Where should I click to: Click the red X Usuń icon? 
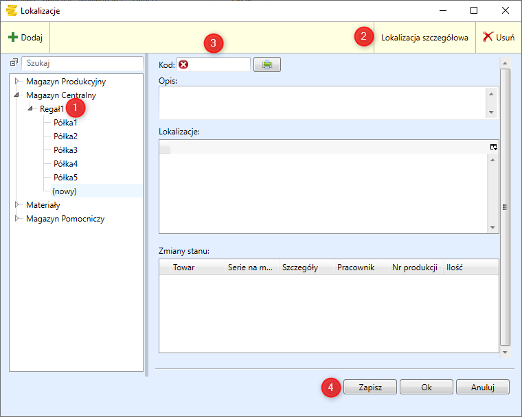point(488,38)
